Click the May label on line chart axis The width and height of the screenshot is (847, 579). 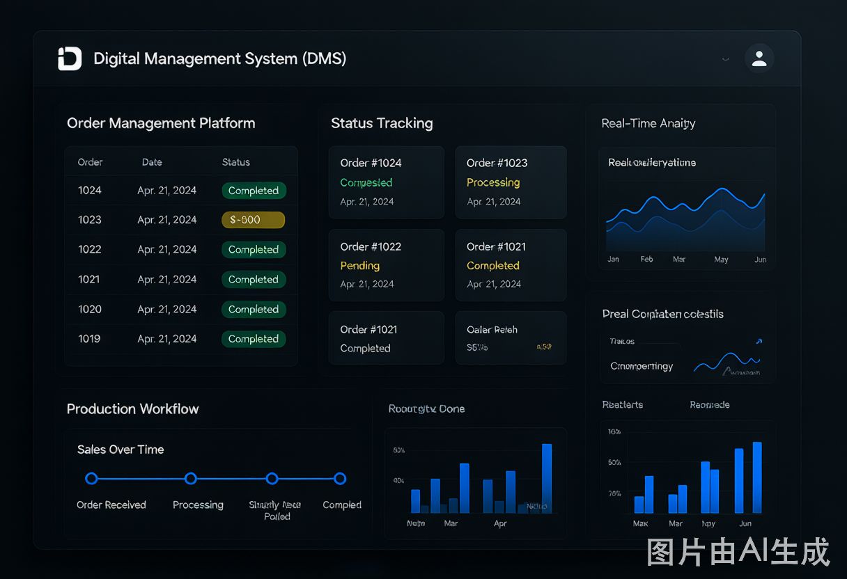tap(721, 260)
